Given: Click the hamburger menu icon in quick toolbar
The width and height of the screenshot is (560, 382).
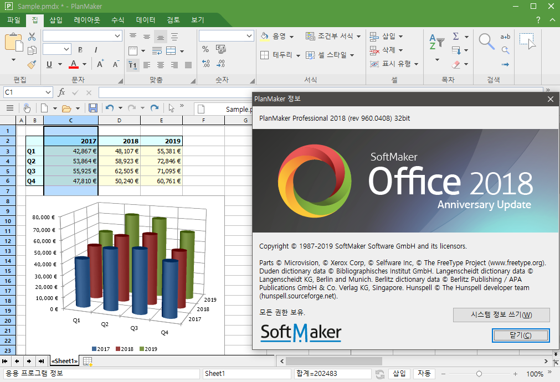Looking at the screenshot, I should click(x=9, y=108).
